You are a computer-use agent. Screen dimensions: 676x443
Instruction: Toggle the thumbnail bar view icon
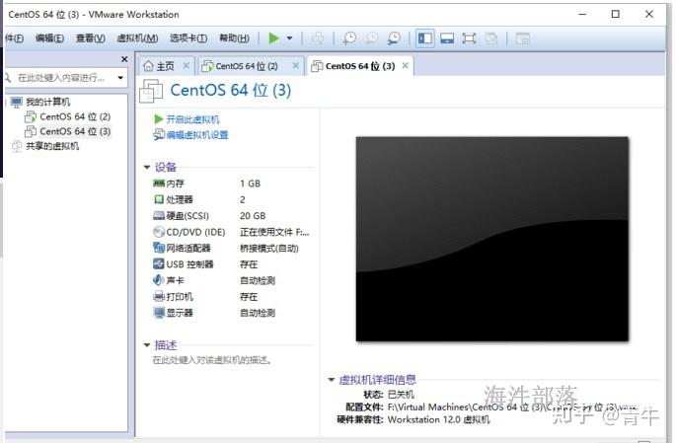click(447, 38)
